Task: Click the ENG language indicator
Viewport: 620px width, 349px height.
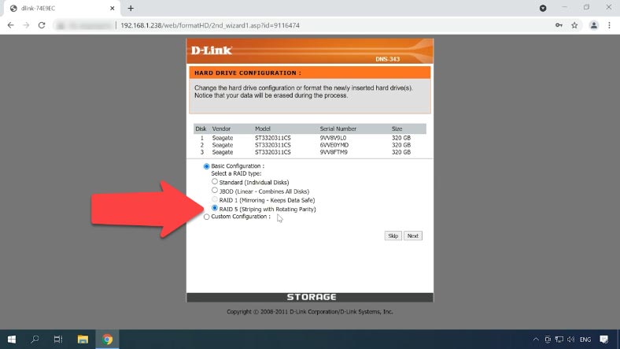Action: pos(585,340)
